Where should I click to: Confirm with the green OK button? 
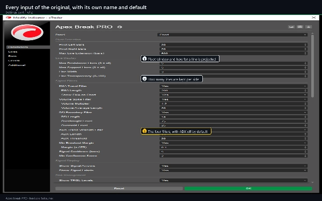(248, 188)
